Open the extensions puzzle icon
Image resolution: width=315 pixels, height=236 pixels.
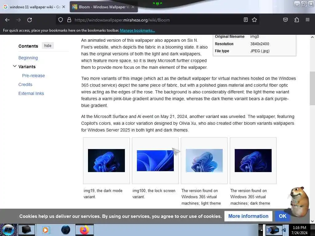tap(297, 20)
